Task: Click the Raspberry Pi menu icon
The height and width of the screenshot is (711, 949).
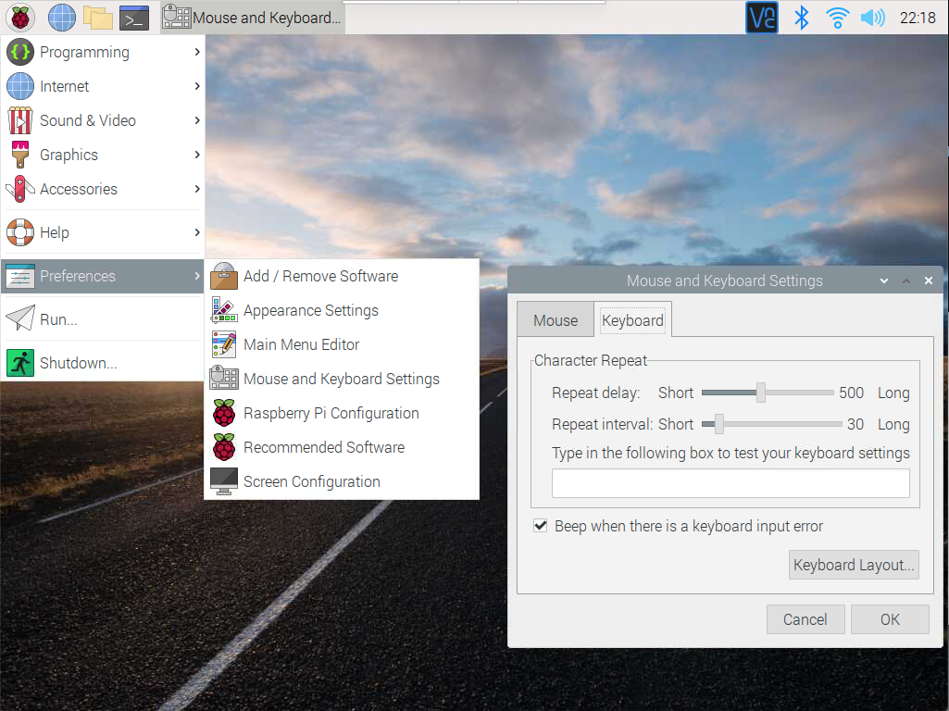Action: [x=20, y=17]
